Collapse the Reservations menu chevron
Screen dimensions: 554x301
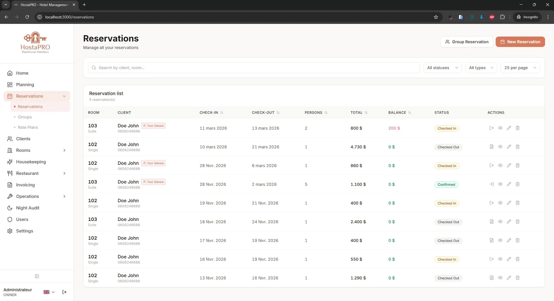pyautogui.click(x=64, y=96)
